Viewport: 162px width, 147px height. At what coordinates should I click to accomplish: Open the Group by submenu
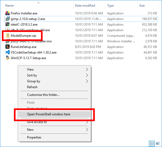point(54,81)
